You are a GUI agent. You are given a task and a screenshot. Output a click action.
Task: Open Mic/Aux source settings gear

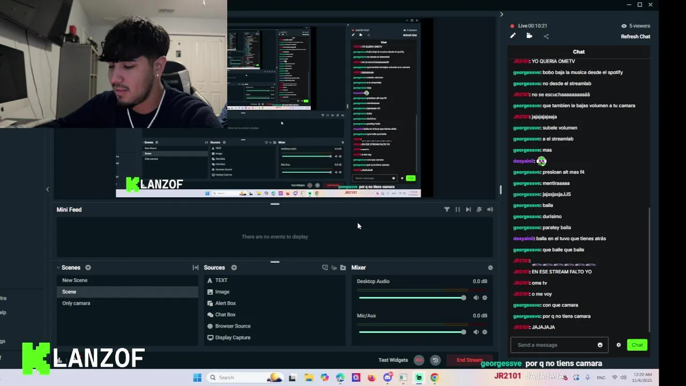pos(484,332)
